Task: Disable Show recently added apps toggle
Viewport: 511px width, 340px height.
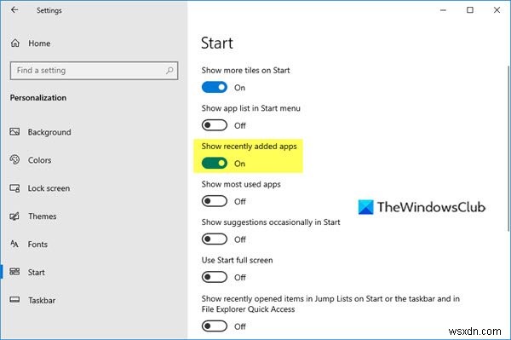Action: (x=214, y=164)
